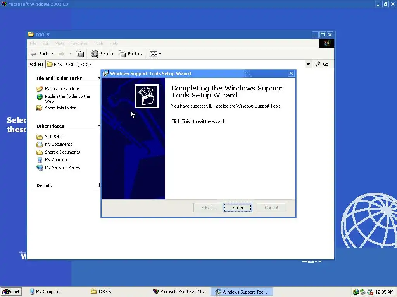Click the 12:05 AM taskbar clock

(x=384, y=292)
